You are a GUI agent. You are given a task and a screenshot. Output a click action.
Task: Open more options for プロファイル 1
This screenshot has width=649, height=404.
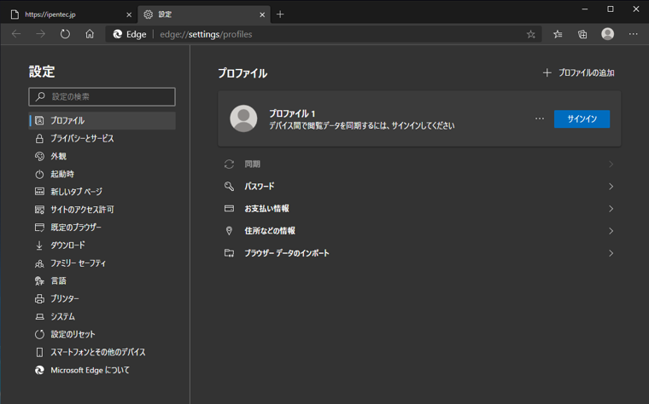(540, 118)
